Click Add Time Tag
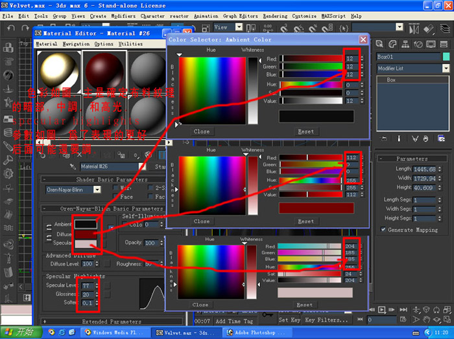 [234, 321]
